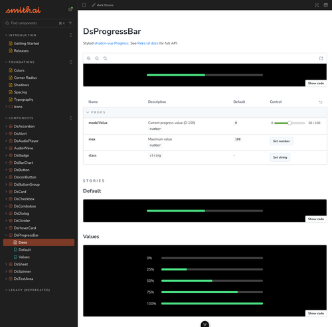Open the settings gear with update dot
The image size is (332, 327).
tap(70, 9)
